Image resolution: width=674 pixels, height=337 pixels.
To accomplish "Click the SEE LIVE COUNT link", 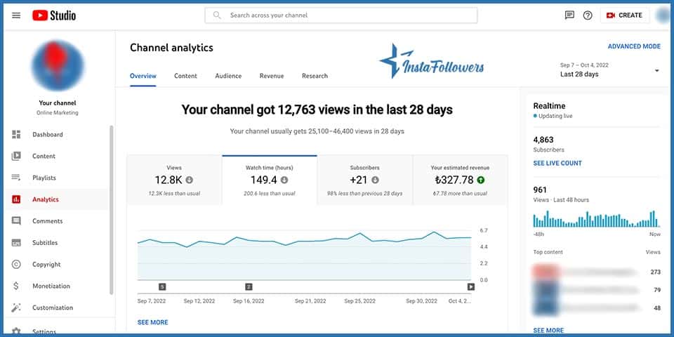I will 557,163.
